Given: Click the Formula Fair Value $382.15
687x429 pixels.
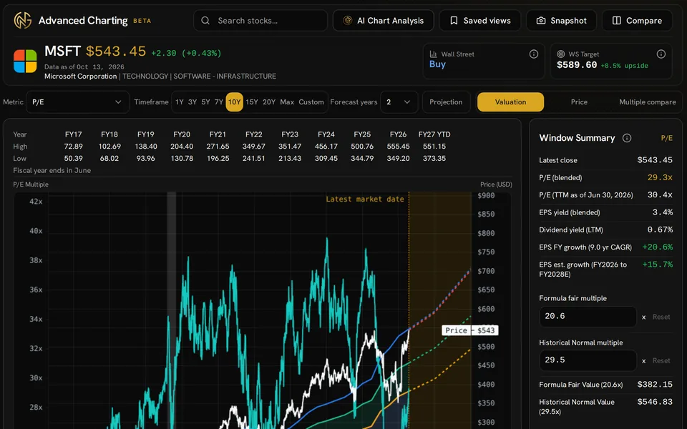Looking at the screenshot, I should click(655, 385).
